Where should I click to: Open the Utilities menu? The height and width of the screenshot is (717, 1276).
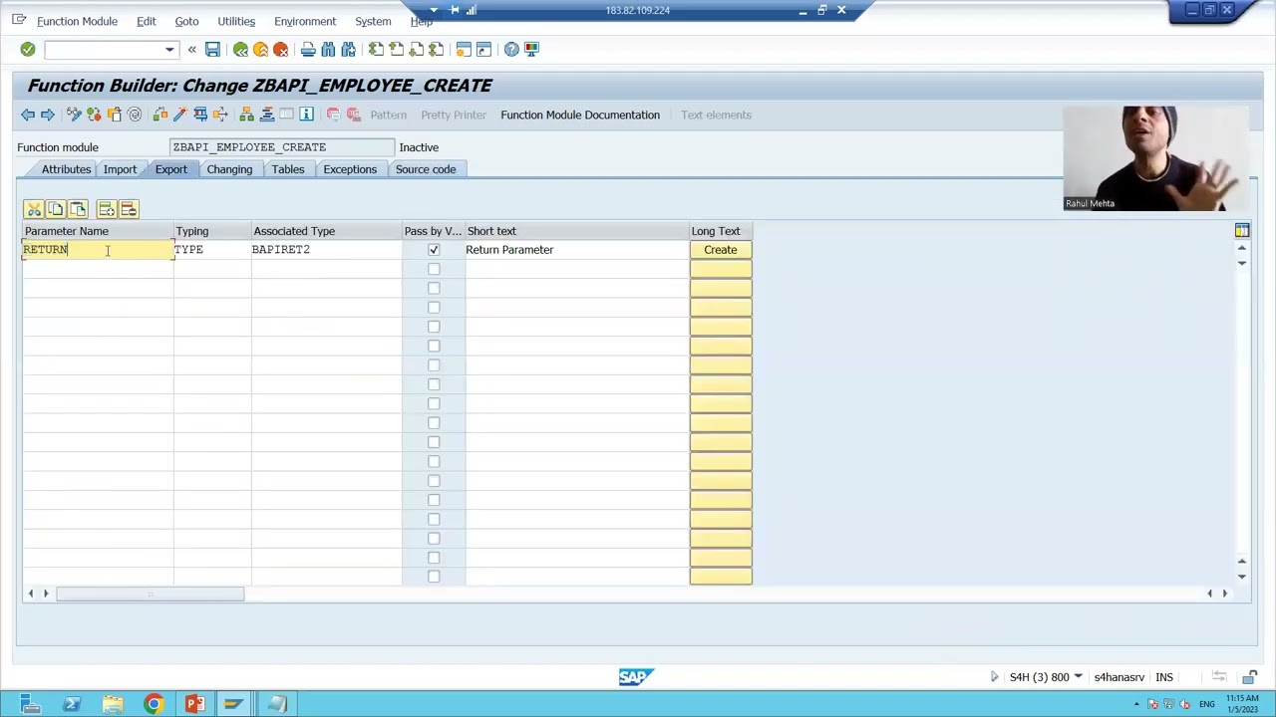point(236,21)
